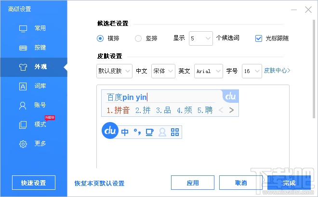
Task: Click the 应用 apply button
Action: [x=193, y=183]
